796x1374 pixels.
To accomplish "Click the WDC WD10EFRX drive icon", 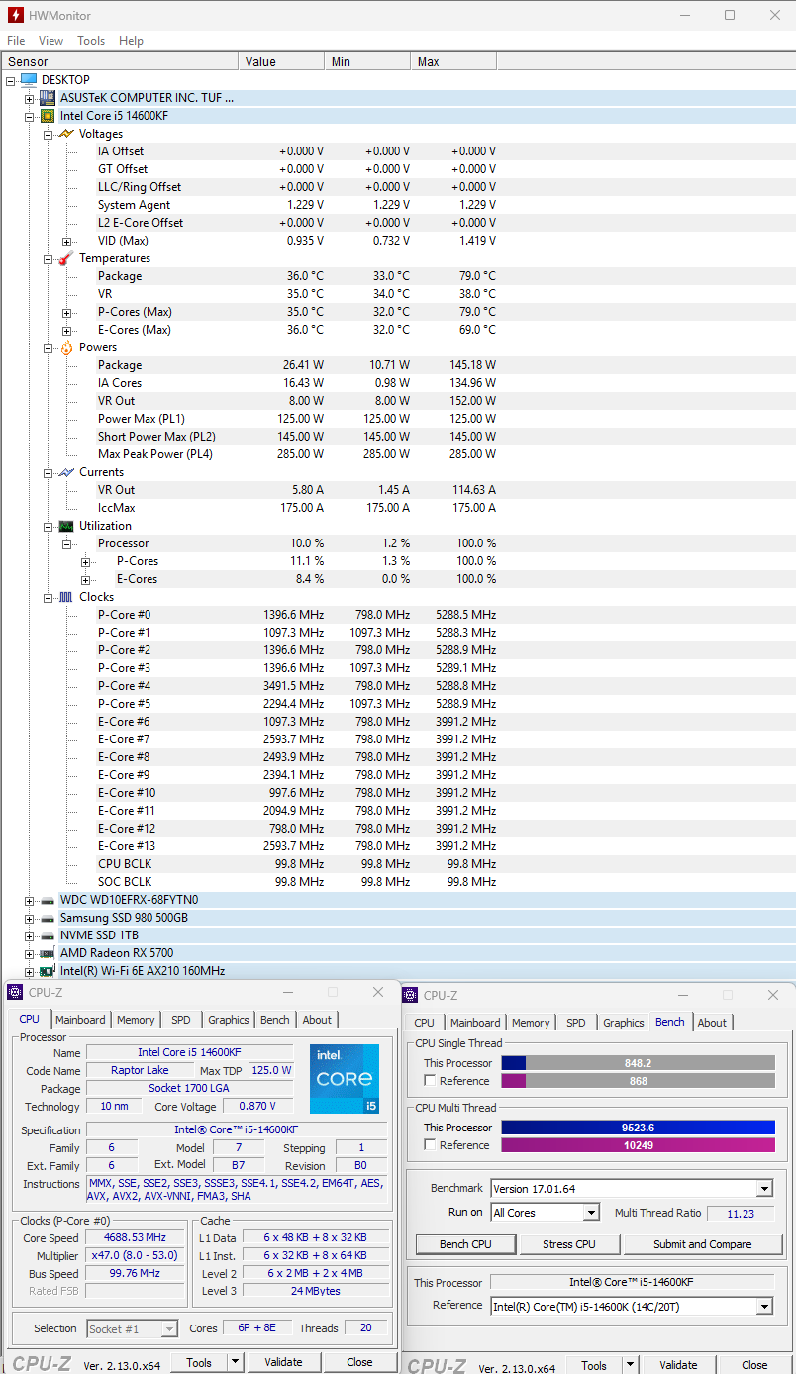I will click(x=48, y=900).
